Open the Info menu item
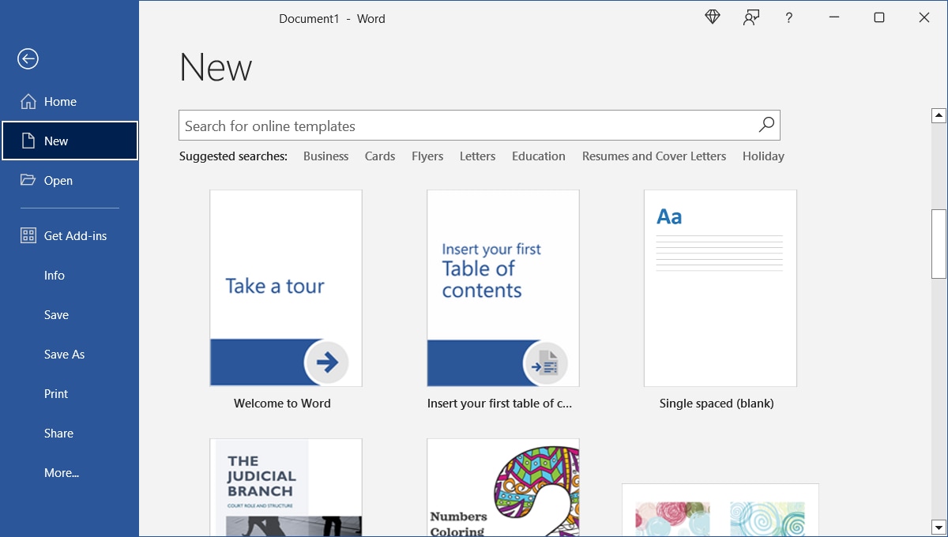 54,275
